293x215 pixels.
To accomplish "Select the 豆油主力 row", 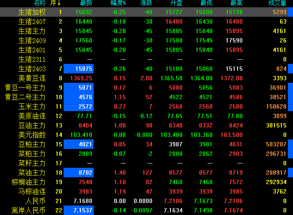I will pos(146,125).
